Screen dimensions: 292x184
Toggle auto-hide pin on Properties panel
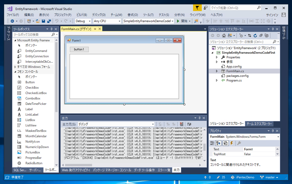click(273, 131)
